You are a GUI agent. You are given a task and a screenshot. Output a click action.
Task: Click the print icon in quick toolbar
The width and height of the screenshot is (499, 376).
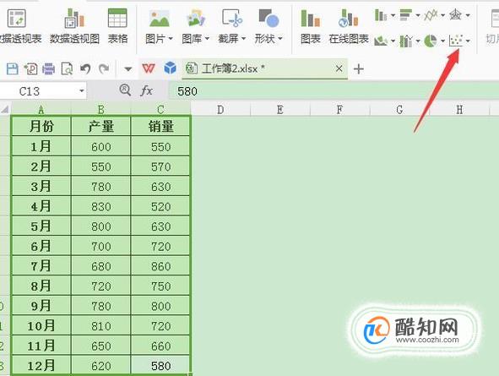tap(48, 68)
